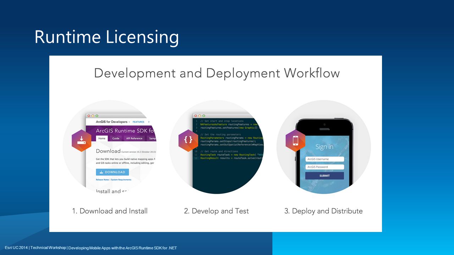This screenshot has width=454, height=255.
Task: Select the Home tab
Action: click(102, 138)
